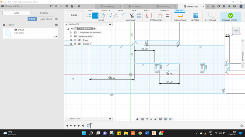Toggle visibility of Origen folder
The height and width of the screenshot is (137, 245).
pyautogui.click(x=75, y=40)
